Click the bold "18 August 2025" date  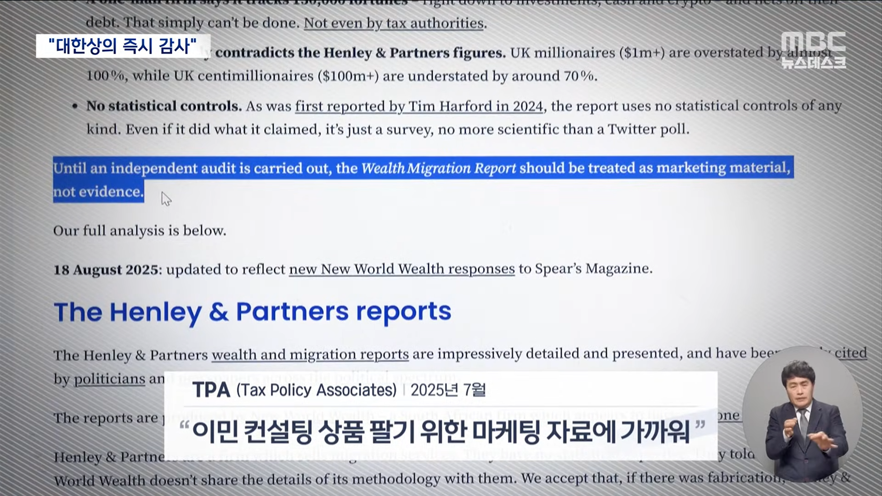pyautogui.click(x=106, y=269)
